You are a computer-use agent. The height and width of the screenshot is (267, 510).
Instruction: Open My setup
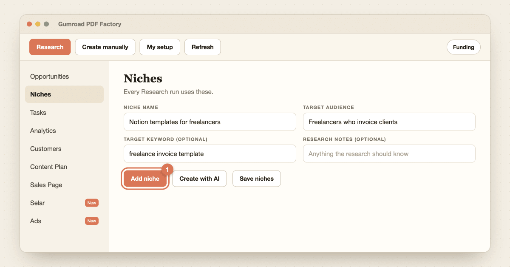click(160, 47)
